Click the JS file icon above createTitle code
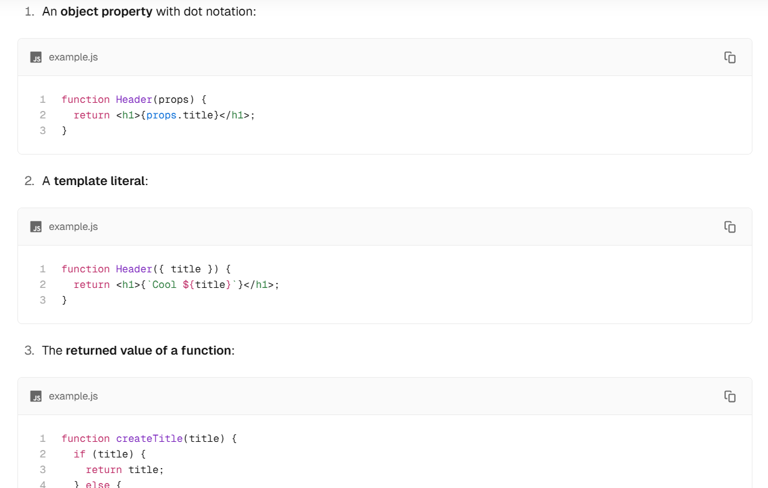Viewport: 768px width, 488px height. (37, 396)
